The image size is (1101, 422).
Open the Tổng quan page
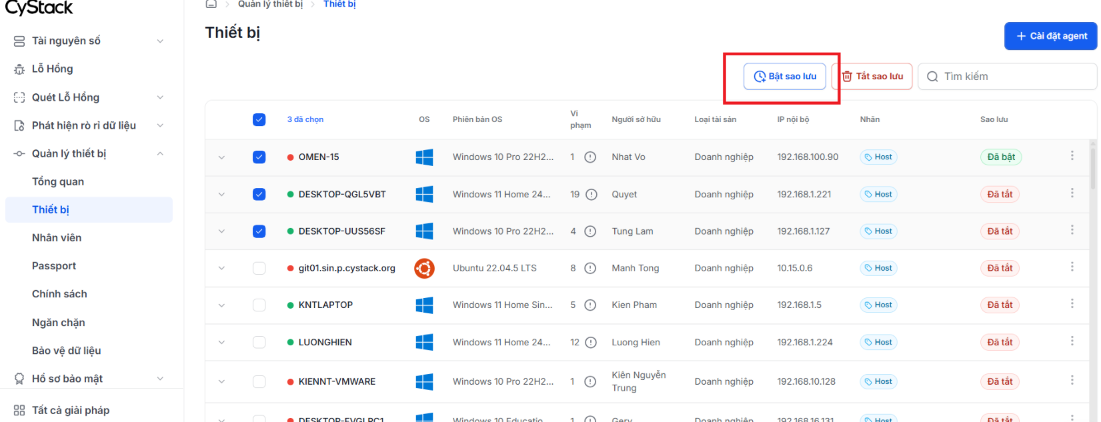58,182
